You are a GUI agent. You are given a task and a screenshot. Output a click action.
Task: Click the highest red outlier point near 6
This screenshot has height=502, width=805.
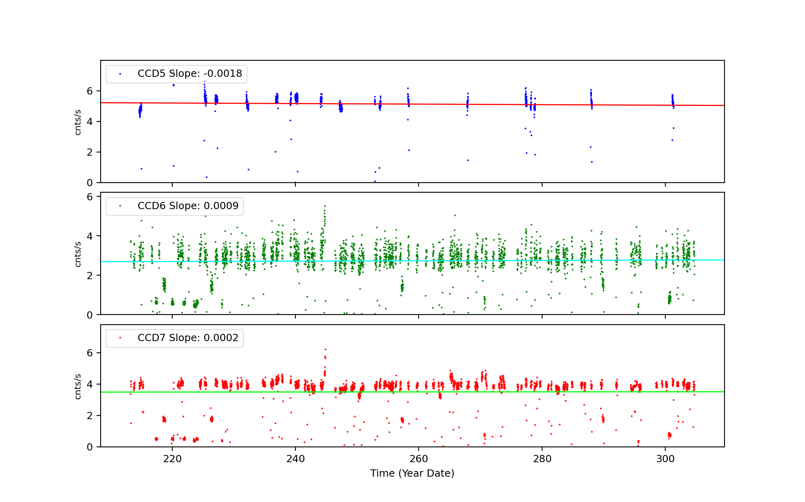[x=325, y=349]
